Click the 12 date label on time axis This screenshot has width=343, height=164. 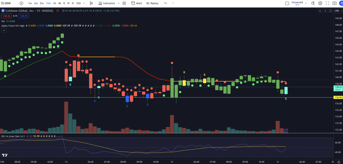click(x=172, y=161)
